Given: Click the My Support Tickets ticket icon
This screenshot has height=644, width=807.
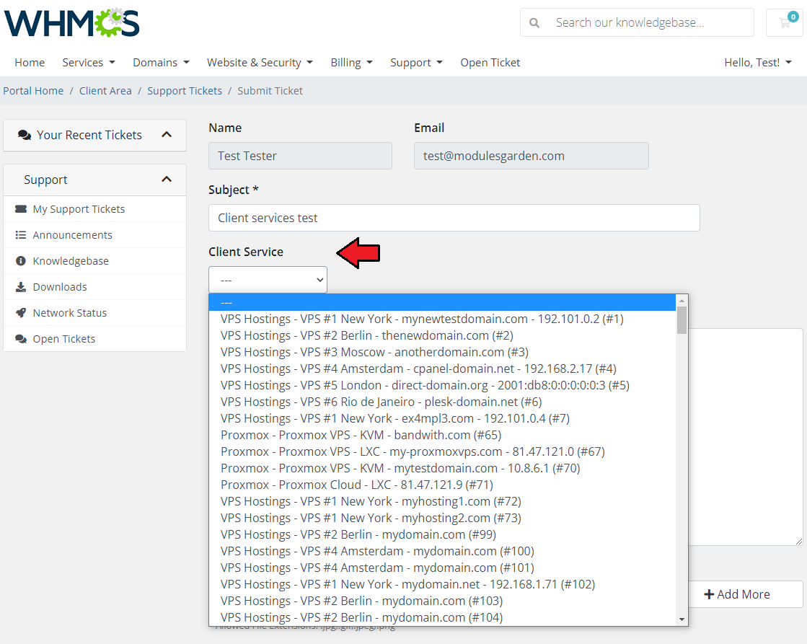Looking at the screenshot, I should [x=21, y=209].
